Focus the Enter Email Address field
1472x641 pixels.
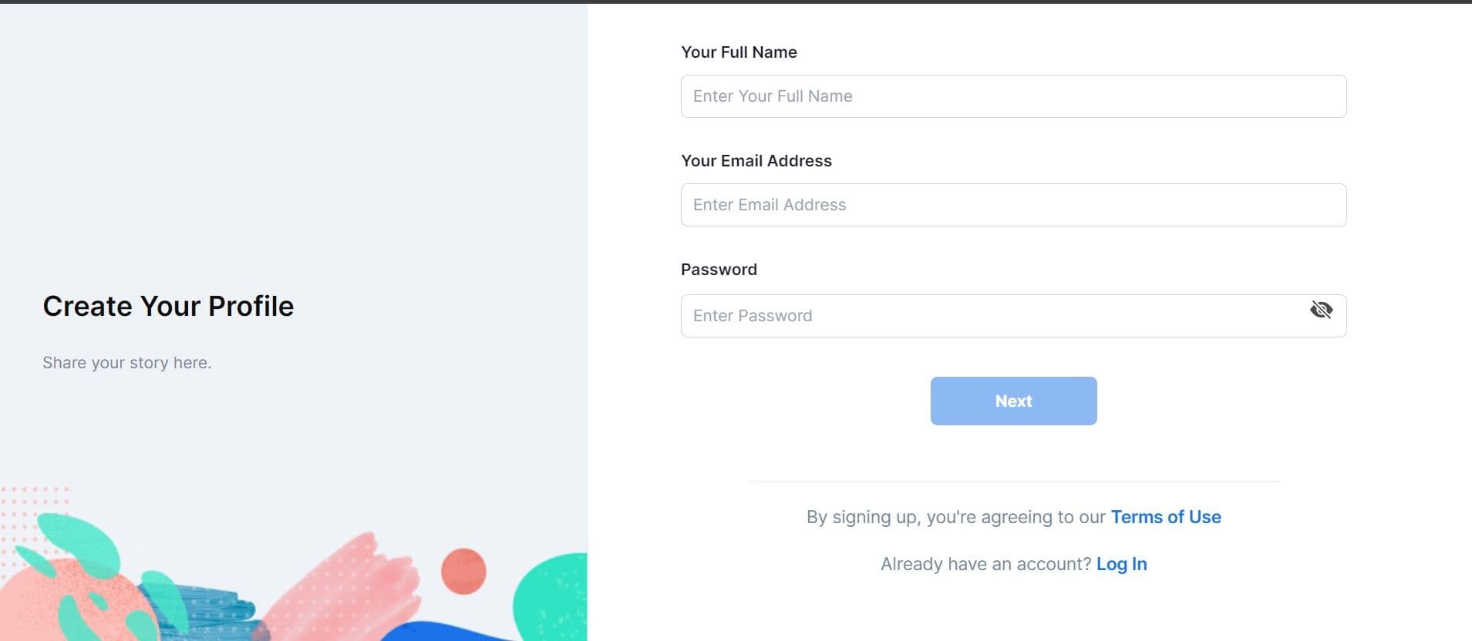click(x=1013, y=205)
